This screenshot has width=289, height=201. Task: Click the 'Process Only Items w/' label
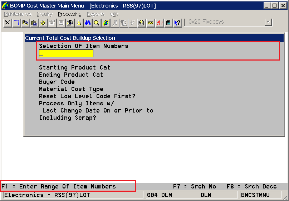pyautogui.click(x=76, y=103)
